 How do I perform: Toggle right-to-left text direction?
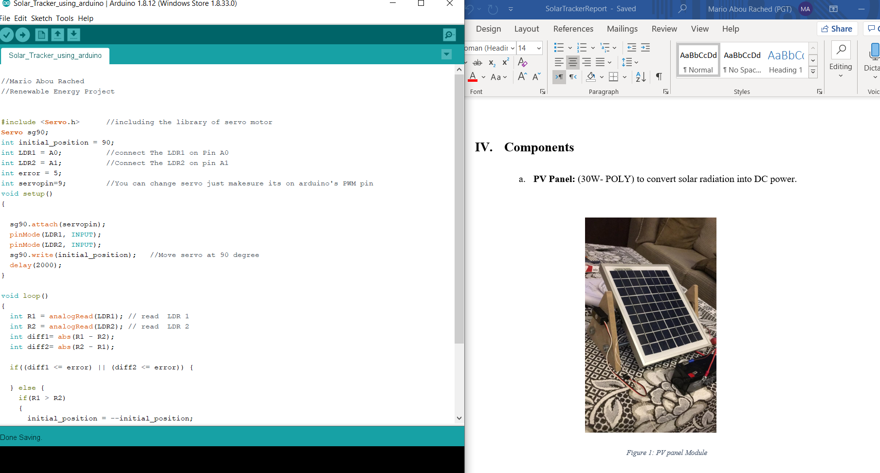pos(573,77)
